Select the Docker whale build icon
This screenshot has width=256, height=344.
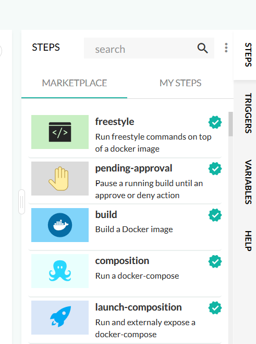(60, 225)
